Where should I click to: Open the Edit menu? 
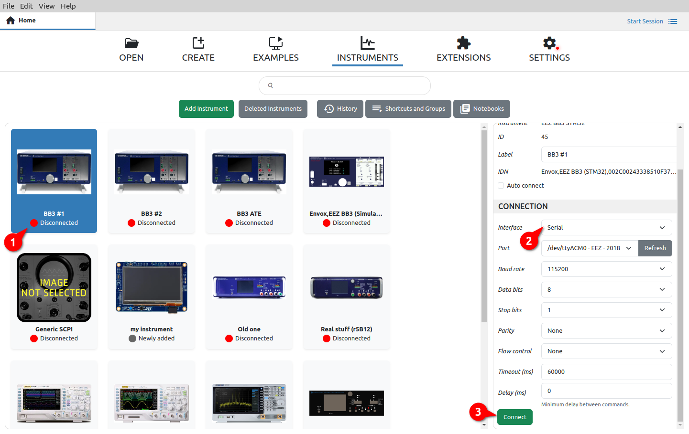(26, 6)
